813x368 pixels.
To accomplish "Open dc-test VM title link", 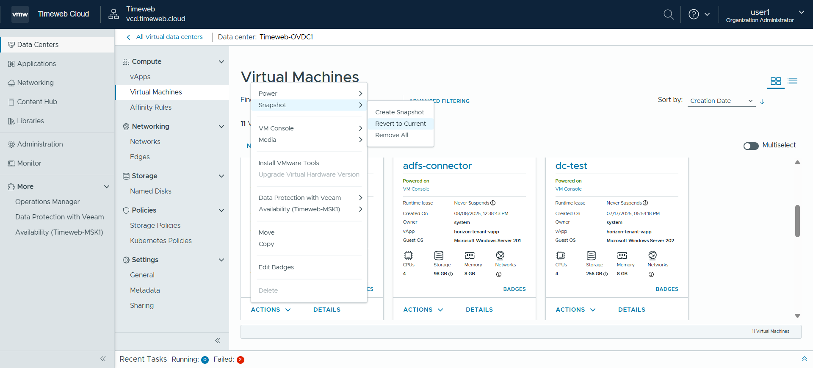I will click(571, 166).
